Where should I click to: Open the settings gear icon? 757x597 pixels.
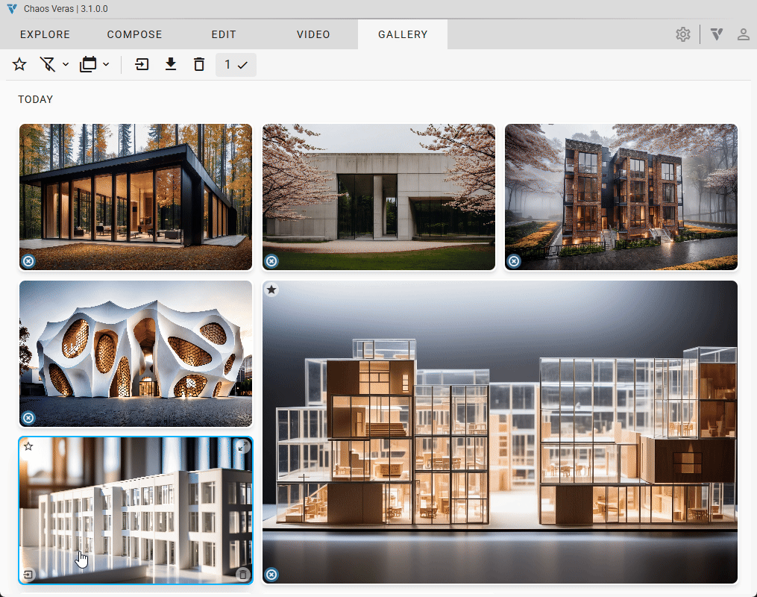(682, 34)
